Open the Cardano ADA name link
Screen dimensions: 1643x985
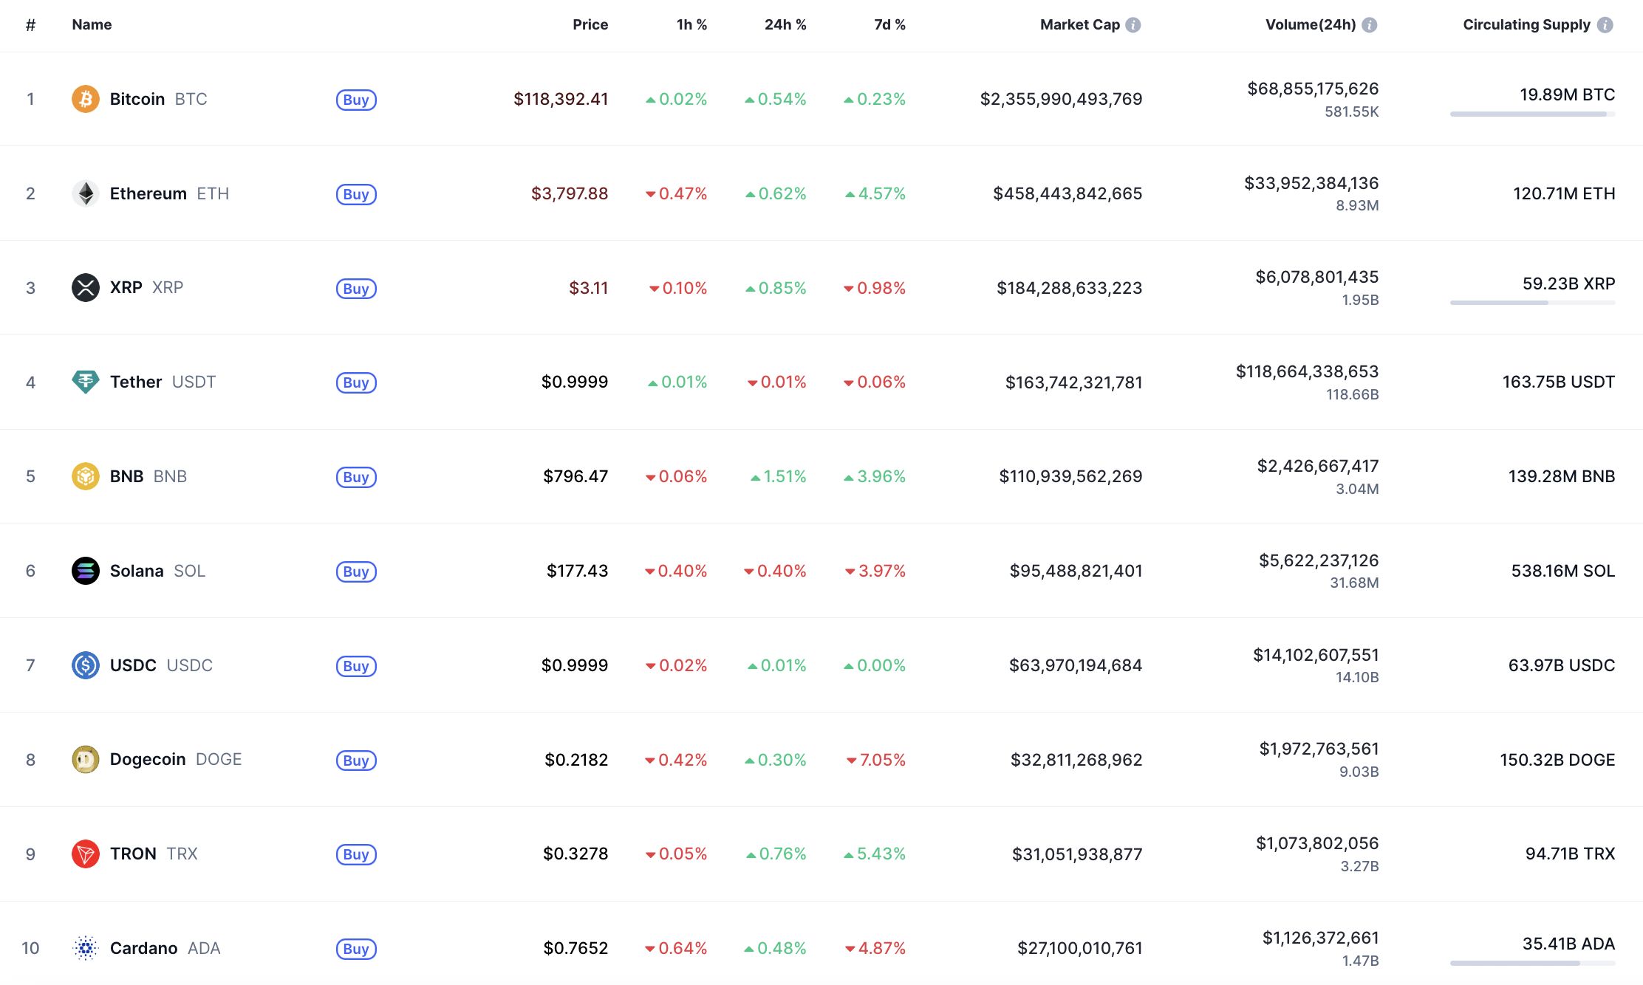165,948
